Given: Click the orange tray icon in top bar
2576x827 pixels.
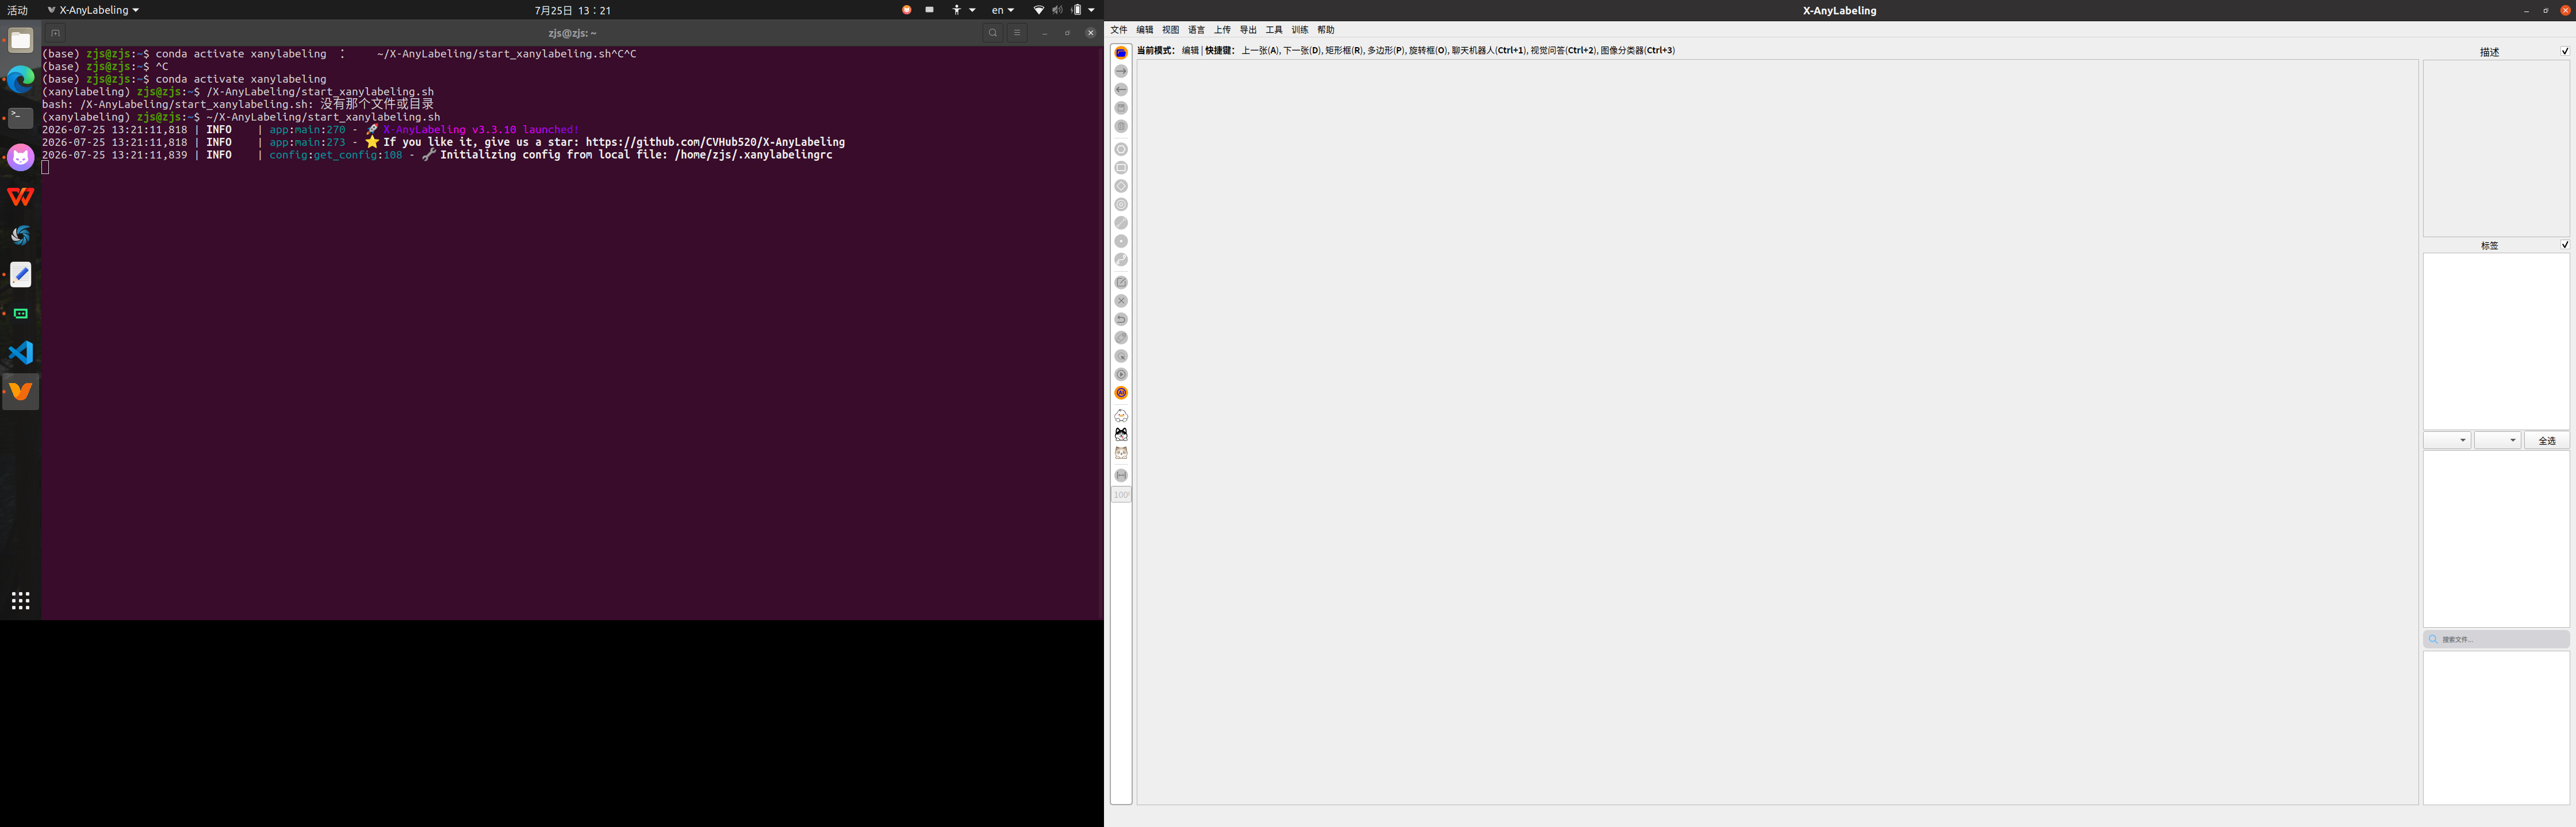Looking at the screenshot, I should (906, 10).
